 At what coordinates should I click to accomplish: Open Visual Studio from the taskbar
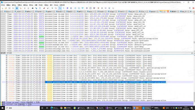coord(109,108)
